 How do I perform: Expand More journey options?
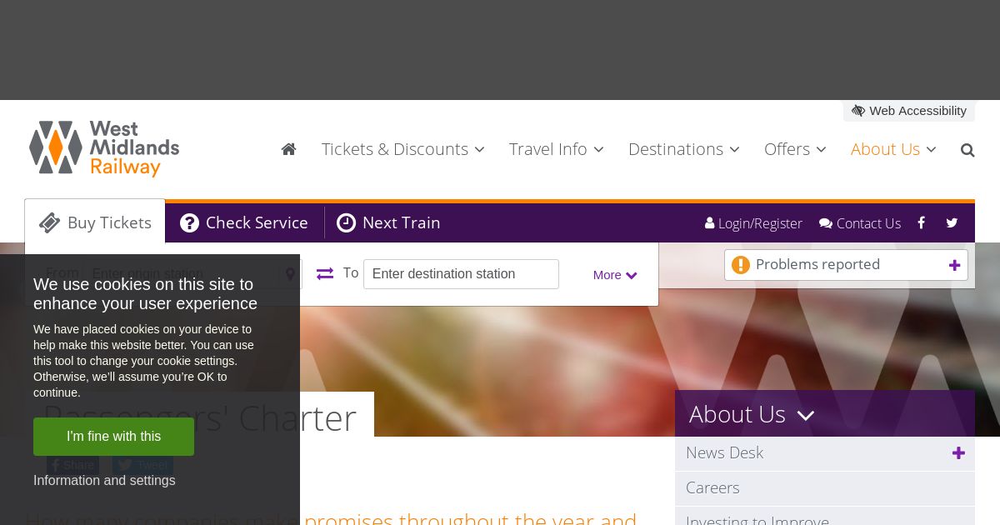615,275
